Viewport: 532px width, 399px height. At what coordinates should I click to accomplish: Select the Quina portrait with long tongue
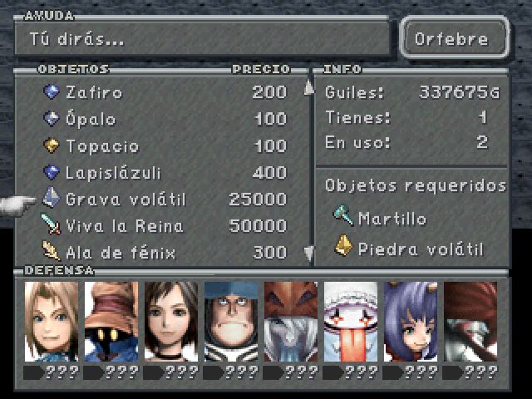tap(351, 322)
